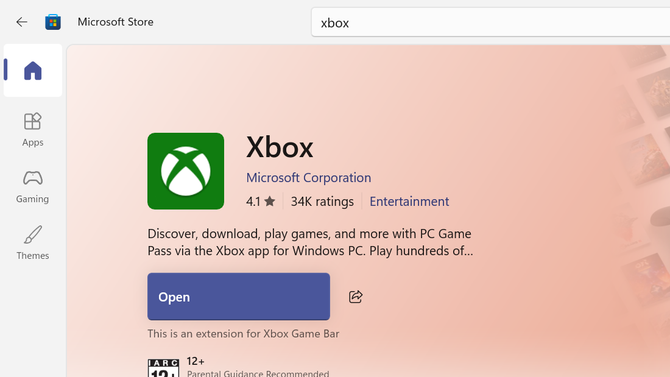Open the Entertainment category link
The height and width of the screenshot is (377, 670).
click(409, 202)
